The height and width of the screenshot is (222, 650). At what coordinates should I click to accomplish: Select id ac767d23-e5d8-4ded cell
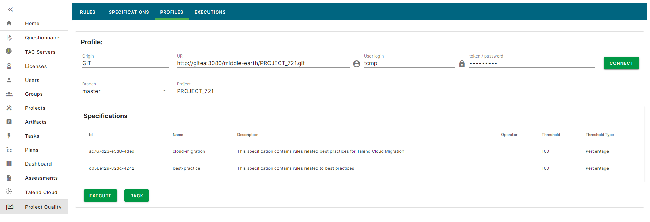click(112, 151)
